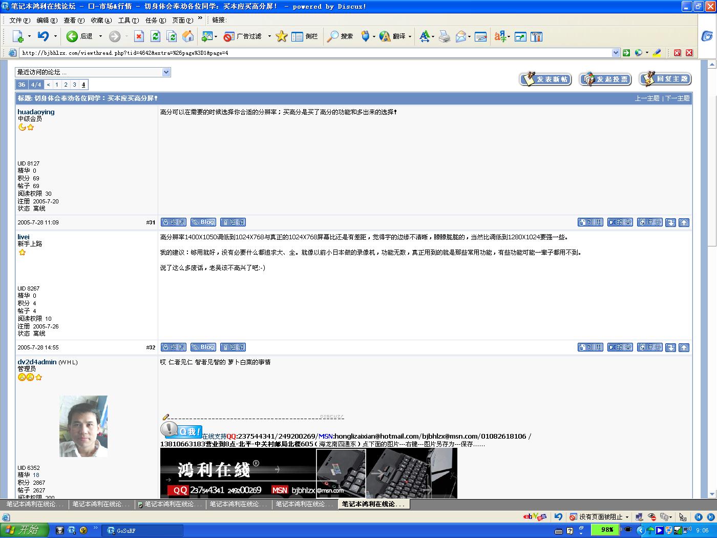Click the green Go arrow beside address bar
Viewport: 717px width, 538px height.
pyautogui.click(x=626, y=53)
